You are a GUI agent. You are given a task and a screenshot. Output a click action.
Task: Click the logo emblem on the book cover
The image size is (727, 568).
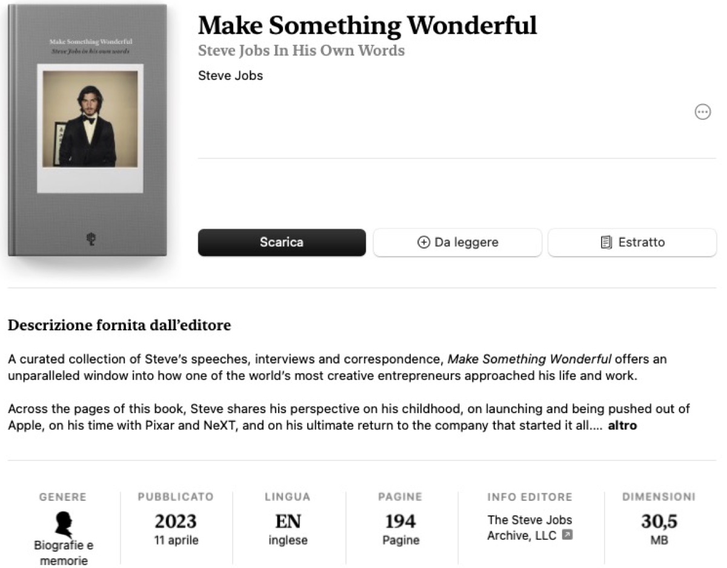pyautogui.click(x=90, y=240)
